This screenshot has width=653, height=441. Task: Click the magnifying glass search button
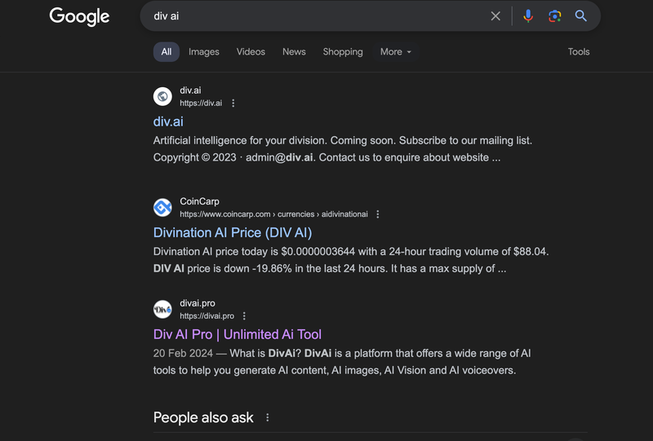[580, 16]
